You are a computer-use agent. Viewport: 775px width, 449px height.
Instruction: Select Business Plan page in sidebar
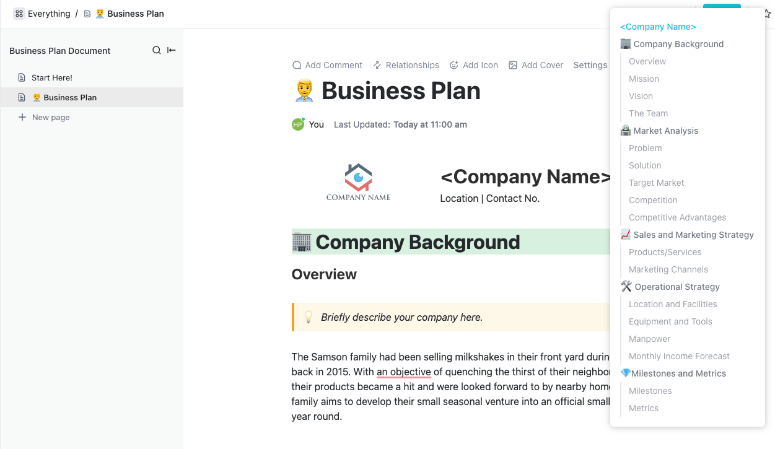(x=70, y=97)
